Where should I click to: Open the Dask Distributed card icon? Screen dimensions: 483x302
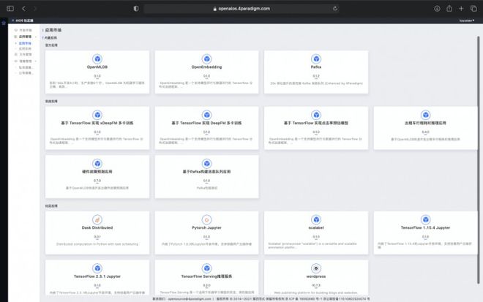click(97, 219)
